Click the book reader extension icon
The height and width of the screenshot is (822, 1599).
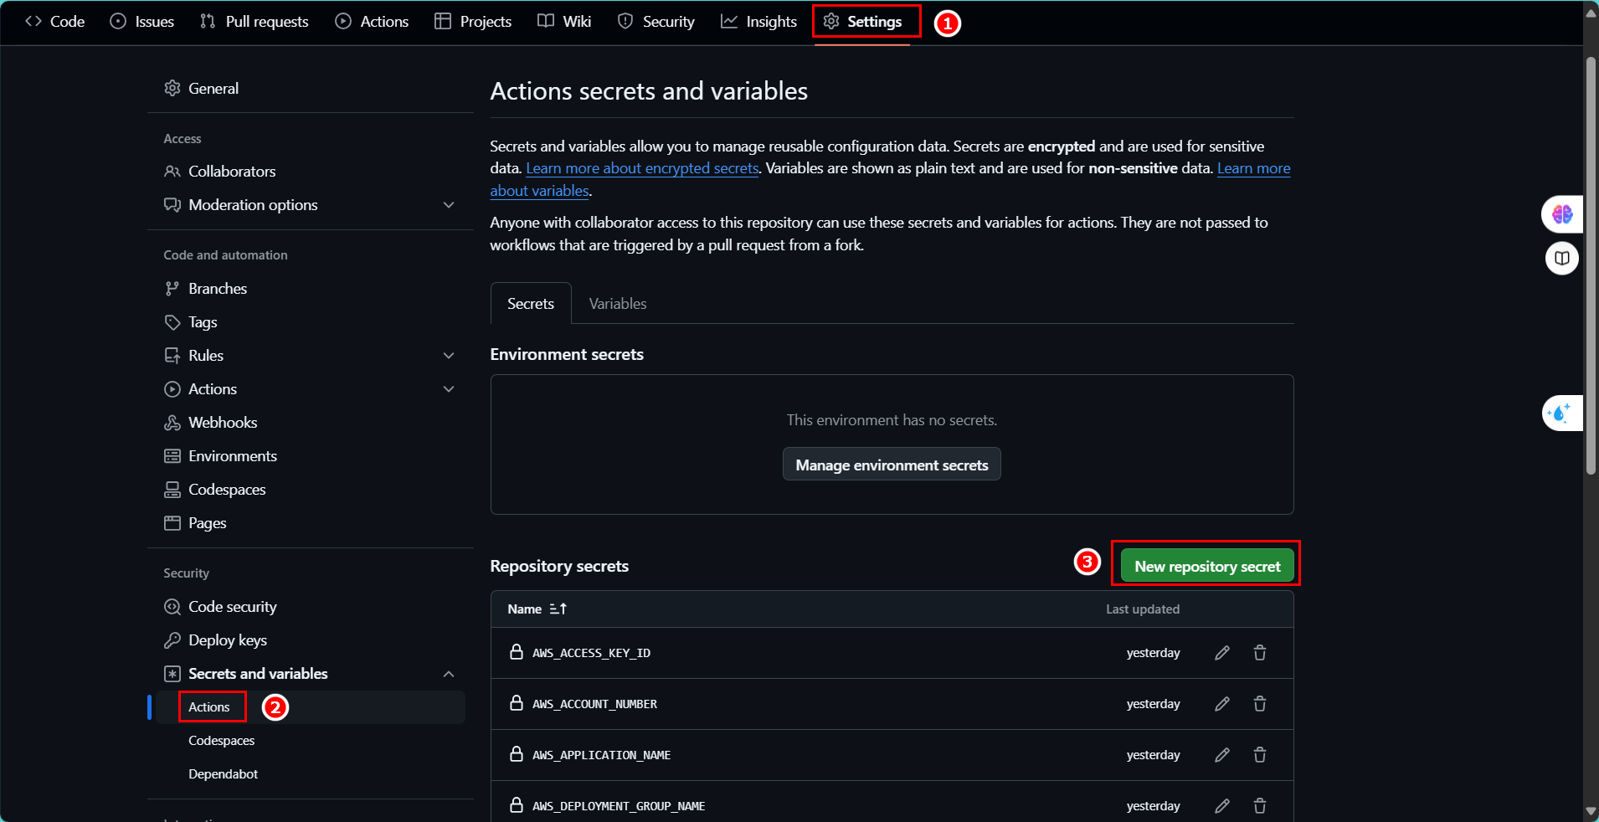1561,258
